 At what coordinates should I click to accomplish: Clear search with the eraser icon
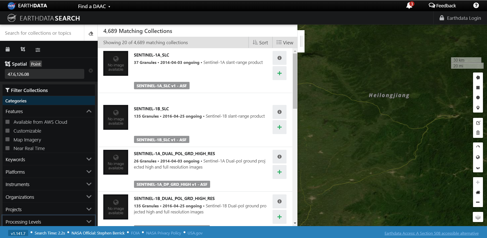91,33
